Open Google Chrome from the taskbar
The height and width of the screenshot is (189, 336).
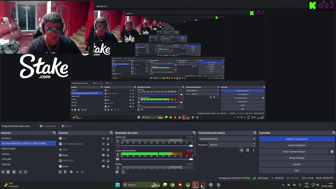[172, 185]
